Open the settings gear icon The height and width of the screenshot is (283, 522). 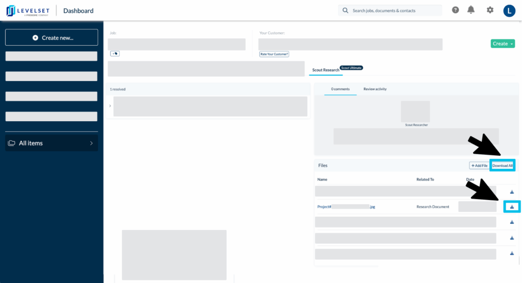tap(490, 10)
